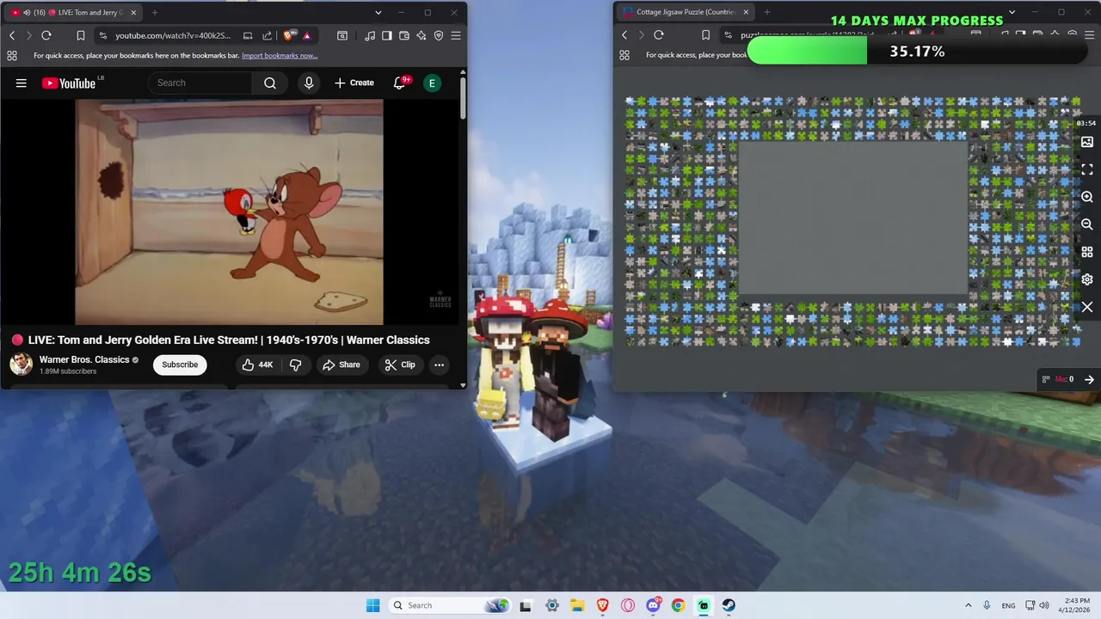Open Windows Start menu
The width and height of the screenshot is (1101, 619).
[372, 605]
